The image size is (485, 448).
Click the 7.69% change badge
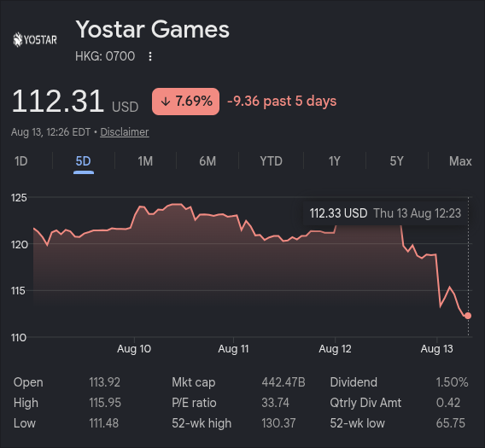coord(185,102)
